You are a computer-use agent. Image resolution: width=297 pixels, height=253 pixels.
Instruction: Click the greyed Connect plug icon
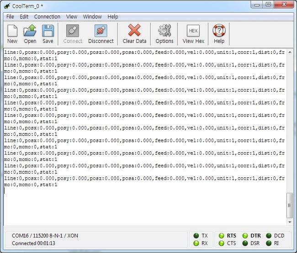point(73,31)
